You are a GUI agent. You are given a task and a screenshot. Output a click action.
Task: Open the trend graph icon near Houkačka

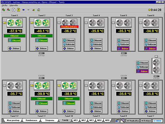coord(122,120)
